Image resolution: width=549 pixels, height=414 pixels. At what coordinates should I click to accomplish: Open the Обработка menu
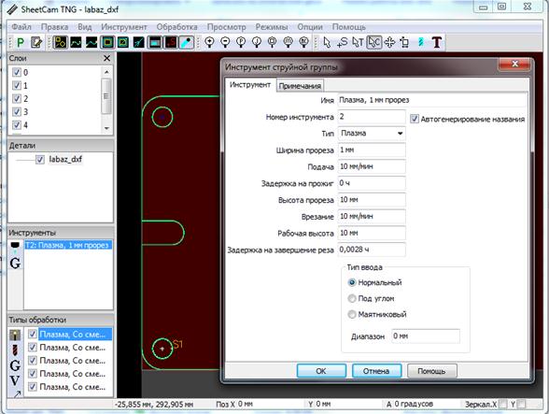point(176,27)
